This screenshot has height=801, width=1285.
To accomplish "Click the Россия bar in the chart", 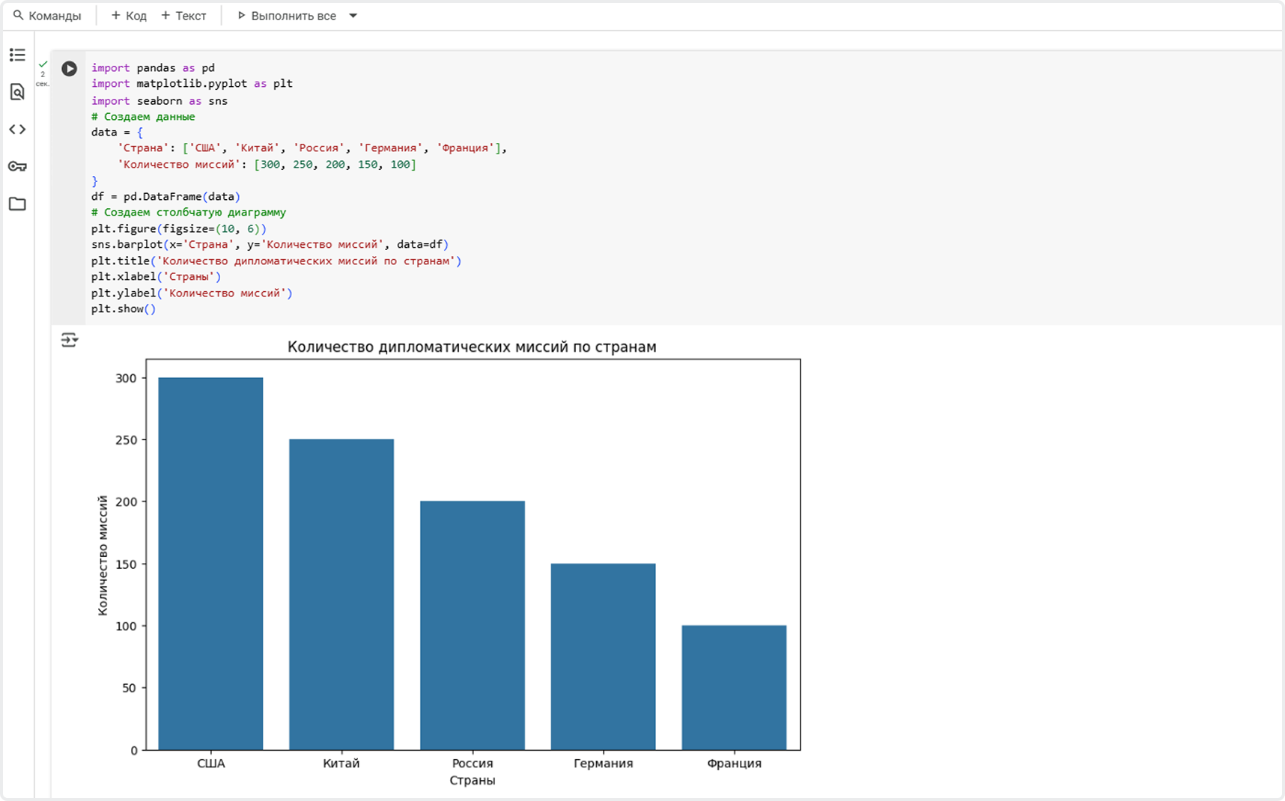I will [473, 626].
